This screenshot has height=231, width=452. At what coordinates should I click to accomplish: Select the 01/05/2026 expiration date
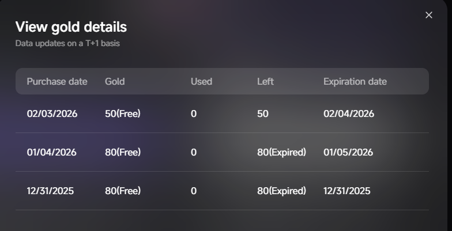tap(348, 152)
